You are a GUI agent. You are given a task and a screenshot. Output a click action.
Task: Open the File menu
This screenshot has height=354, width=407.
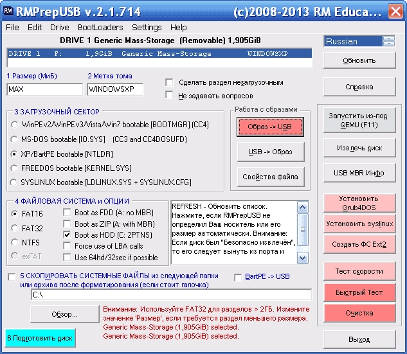[12, 28]
